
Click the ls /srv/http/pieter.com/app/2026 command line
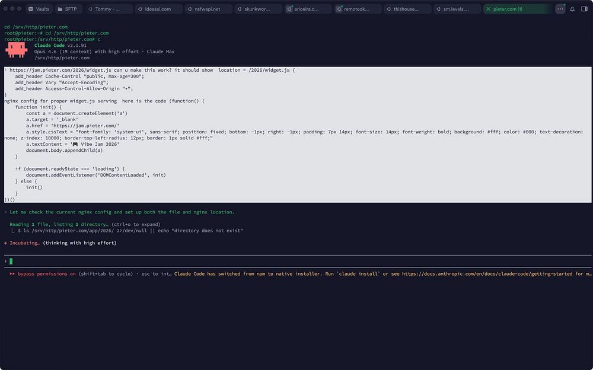point(130,231)
